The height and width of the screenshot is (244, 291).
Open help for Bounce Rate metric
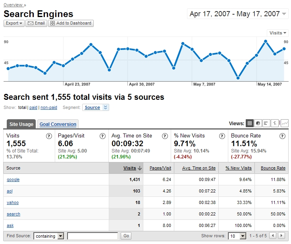pyautogui.click(x=282, y=136)
